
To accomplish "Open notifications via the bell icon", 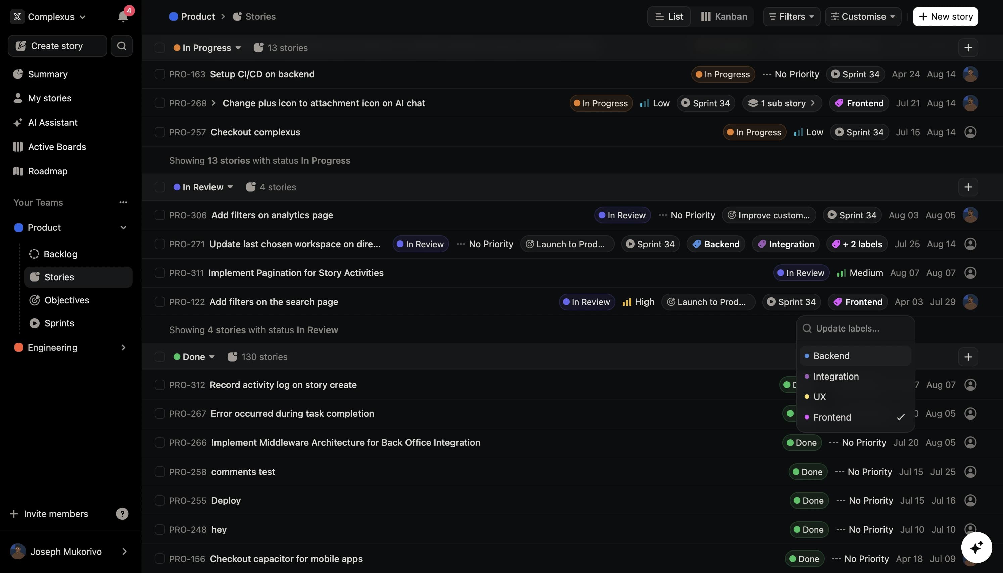I will pos(123,16).
